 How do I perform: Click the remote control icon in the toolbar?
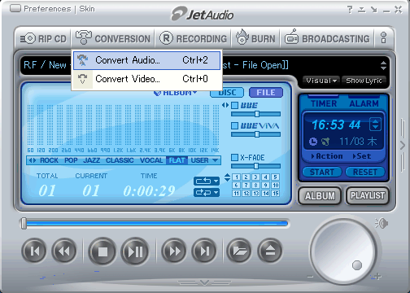pos(383,37)
